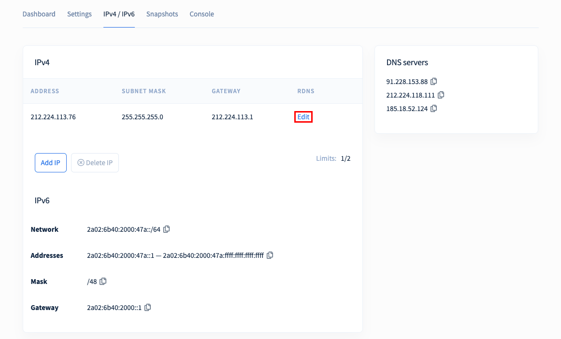Click the Addresses label
This screenshot has width=561, height=339.
(x=47, y=255)
